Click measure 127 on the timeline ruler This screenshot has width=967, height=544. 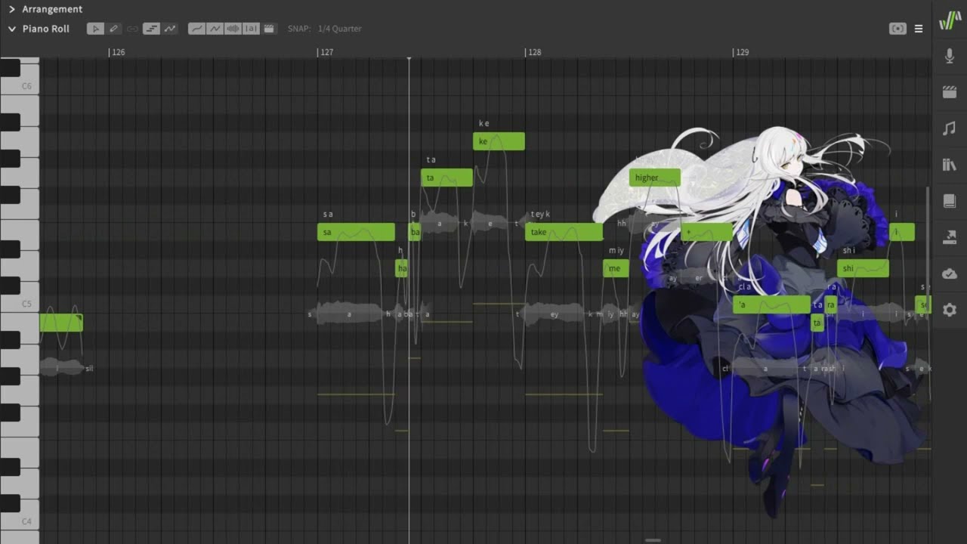tap(326, 52)
